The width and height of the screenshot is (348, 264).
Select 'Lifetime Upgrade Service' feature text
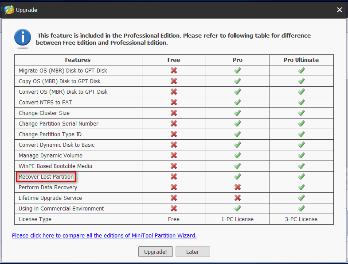(50, 198)
